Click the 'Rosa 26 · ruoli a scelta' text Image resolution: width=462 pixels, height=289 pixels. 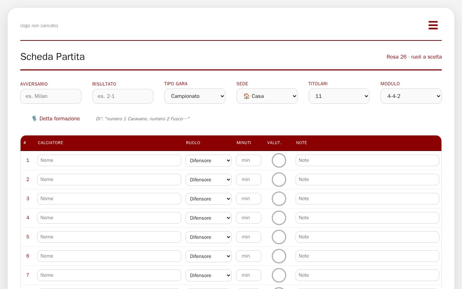pos(414,57)
